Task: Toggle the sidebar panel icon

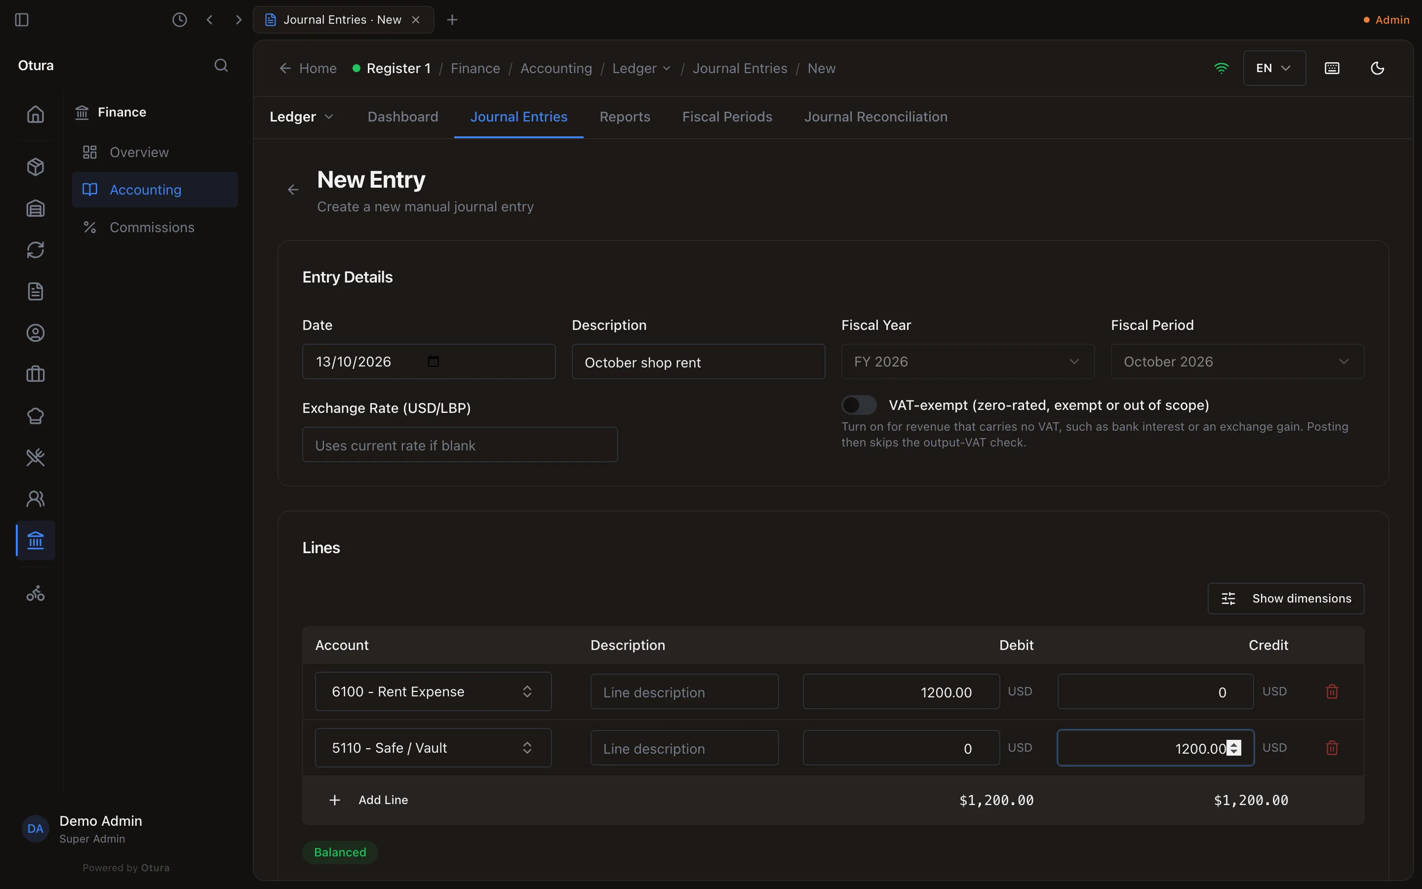Action: pos(22,20)
